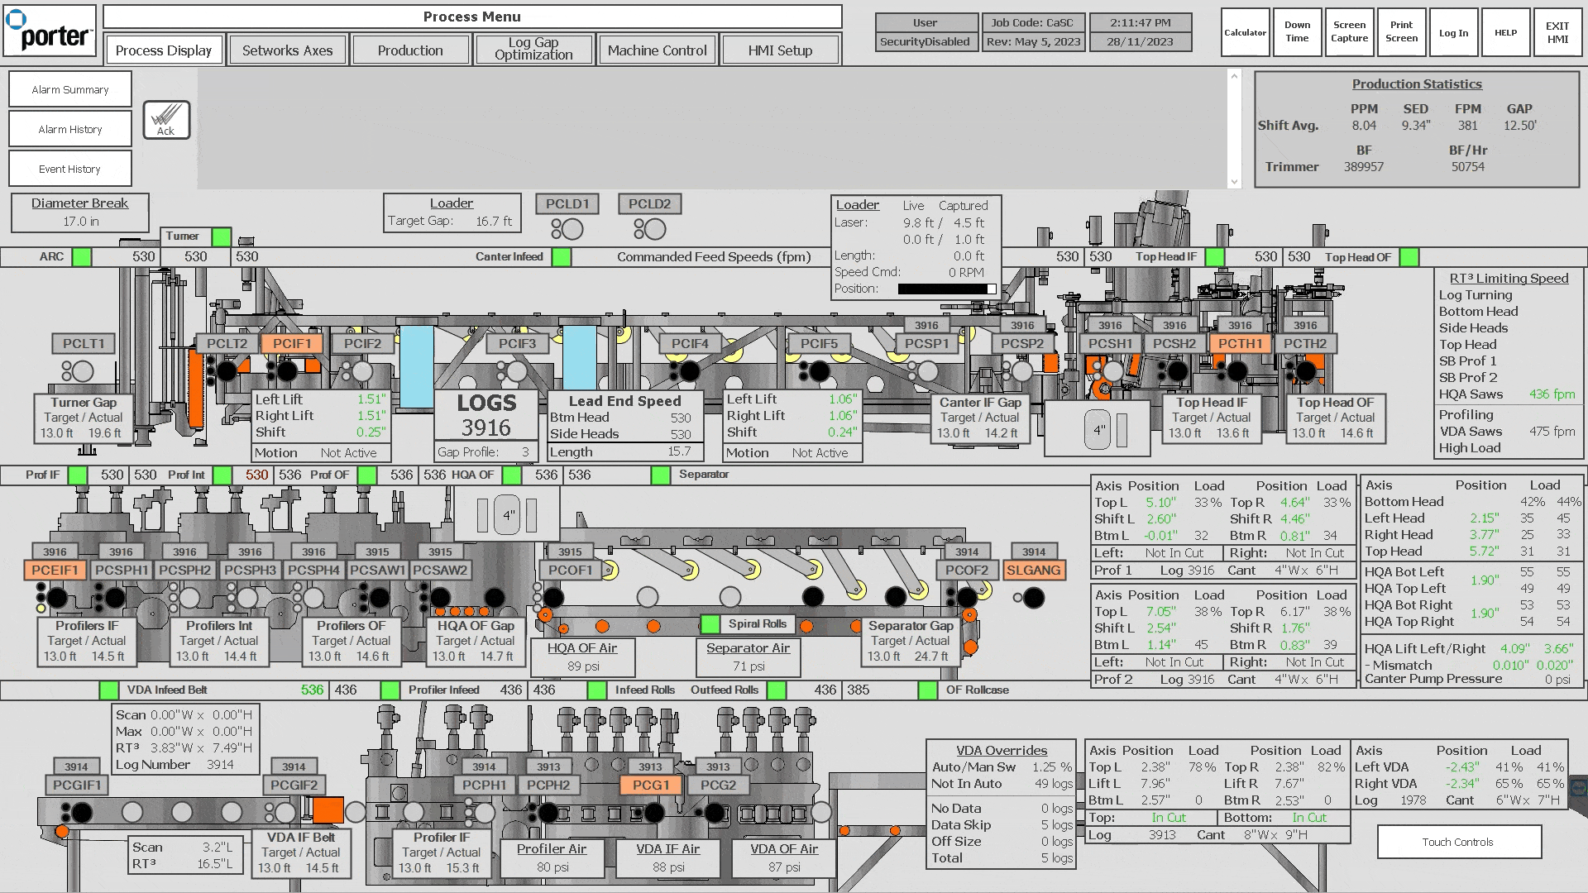Image resolution: width=1588 pixels, height=893 pixels.
Task: Select the highlighted SLGANG label
Action: click(1034, 570)
